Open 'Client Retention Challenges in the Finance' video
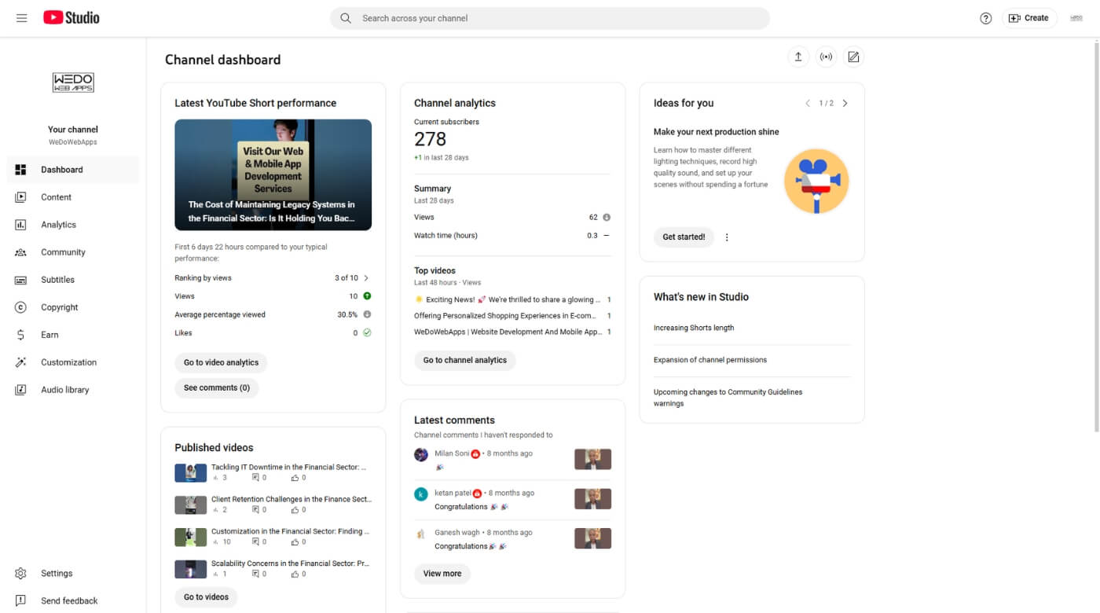Screen dimensions: 1100x613 click(x=291, y=499)
